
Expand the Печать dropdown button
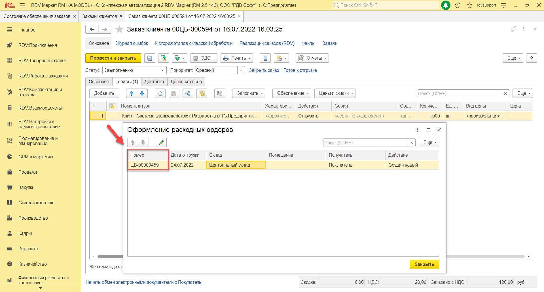coord(237,58)
